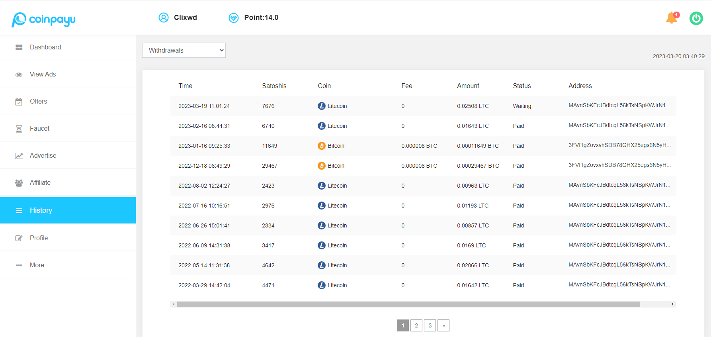711x337 pixels.
Task: Open the Withdrawals history type dropdown
Action: [x=184, y=50]
